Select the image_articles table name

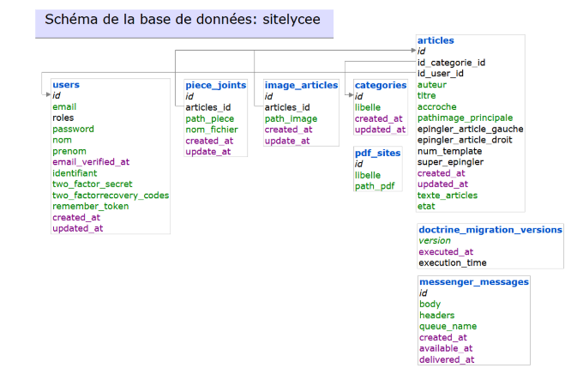pos(301,85)
